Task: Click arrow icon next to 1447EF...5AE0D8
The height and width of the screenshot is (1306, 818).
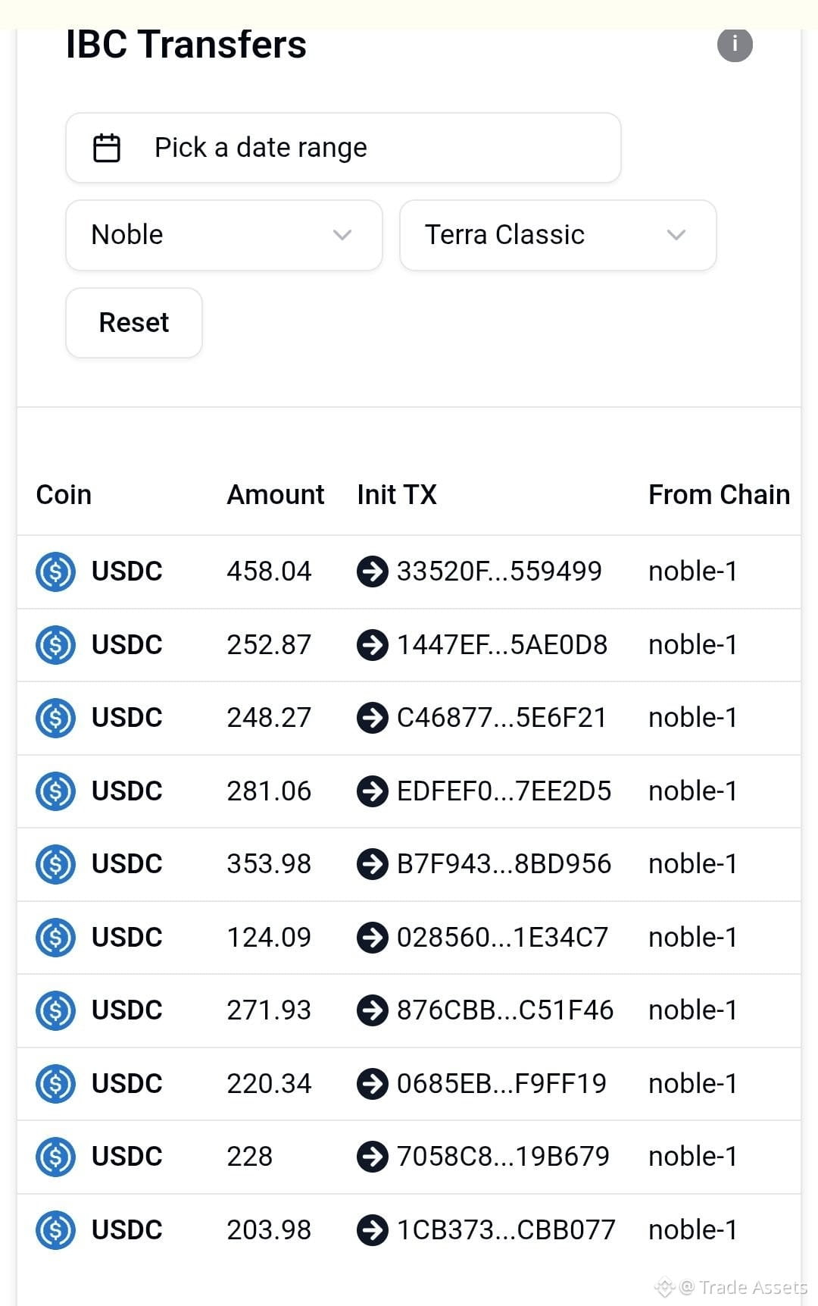Action: (372, 645)
